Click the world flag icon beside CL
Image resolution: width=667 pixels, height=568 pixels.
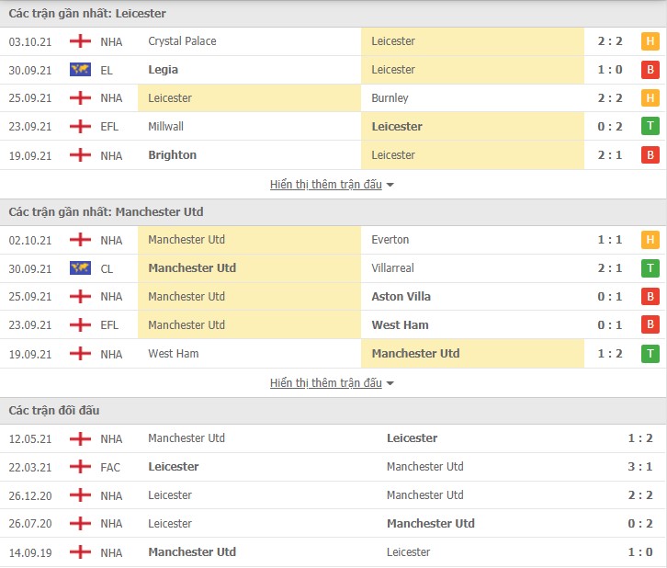[x=81, y=268]
